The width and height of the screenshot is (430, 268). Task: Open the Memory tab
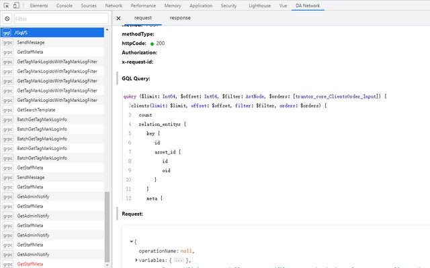coord(173,5)
